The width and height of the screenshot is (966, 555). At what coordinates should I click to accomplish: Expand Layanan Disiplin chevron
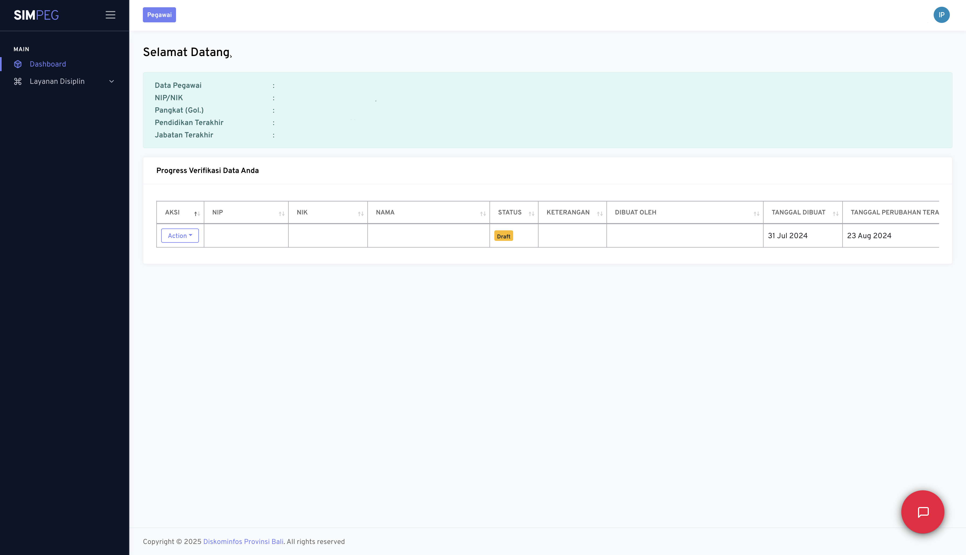(x=112, y=81)
